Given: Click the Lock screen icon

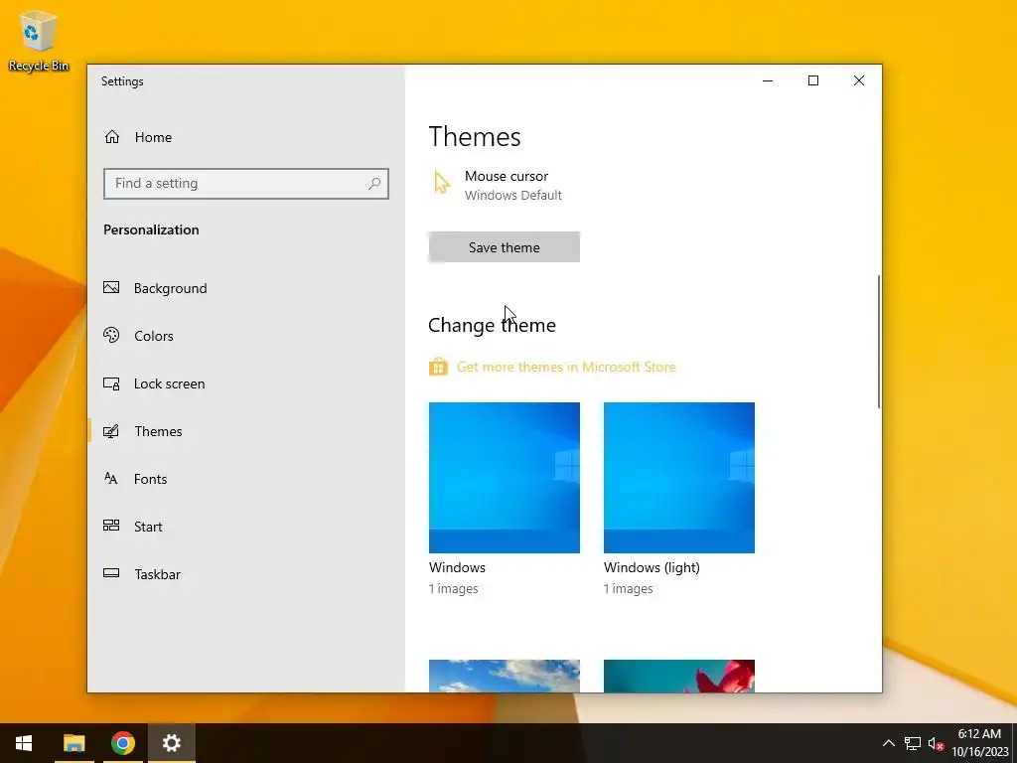Looking at the screenshot, I should [111, 383].
